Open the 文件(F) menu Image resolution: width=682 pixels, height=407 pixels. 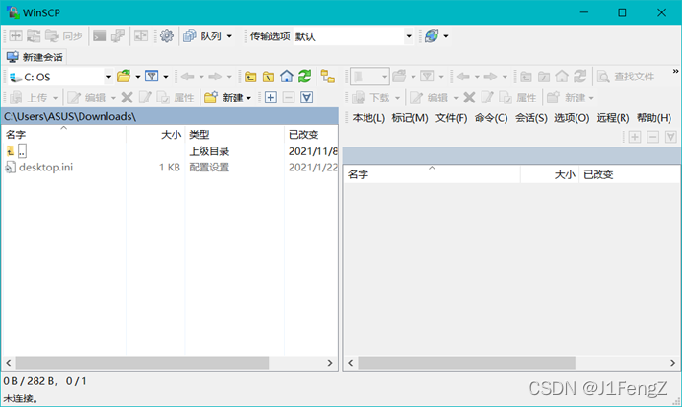click(451, 118)
